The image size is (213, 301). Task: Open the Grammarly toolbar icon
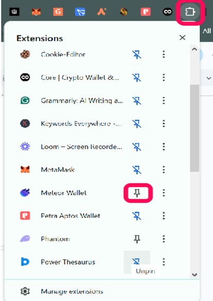58,12
